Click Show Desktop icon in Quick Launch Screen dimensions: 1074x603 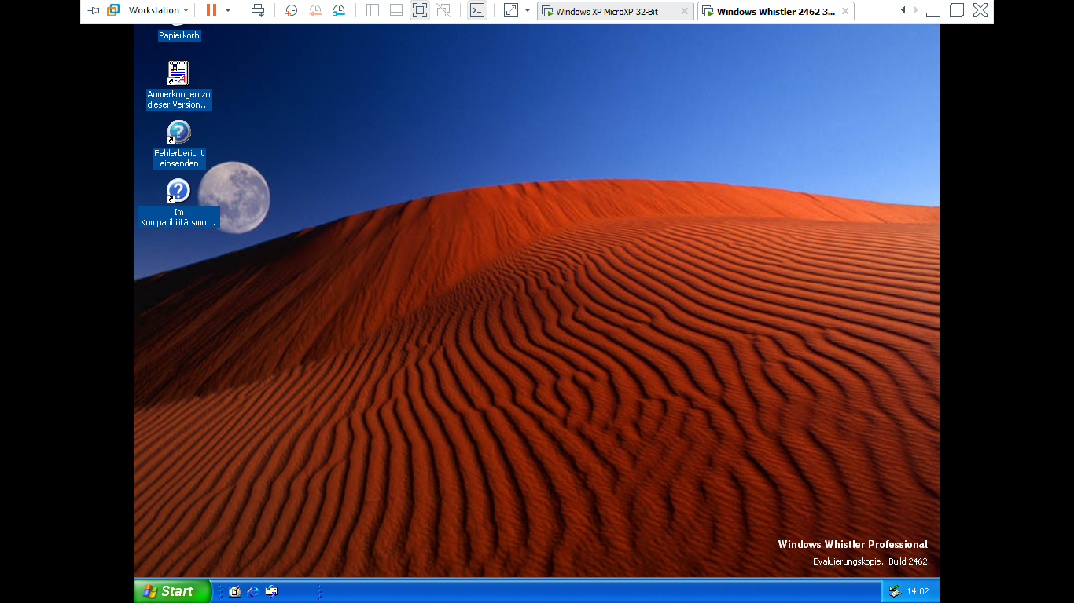click(x=234, y=591)
